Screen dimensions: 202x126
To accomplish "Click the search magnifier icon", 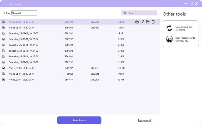I will pyautogui.click(x=125, y=13).
